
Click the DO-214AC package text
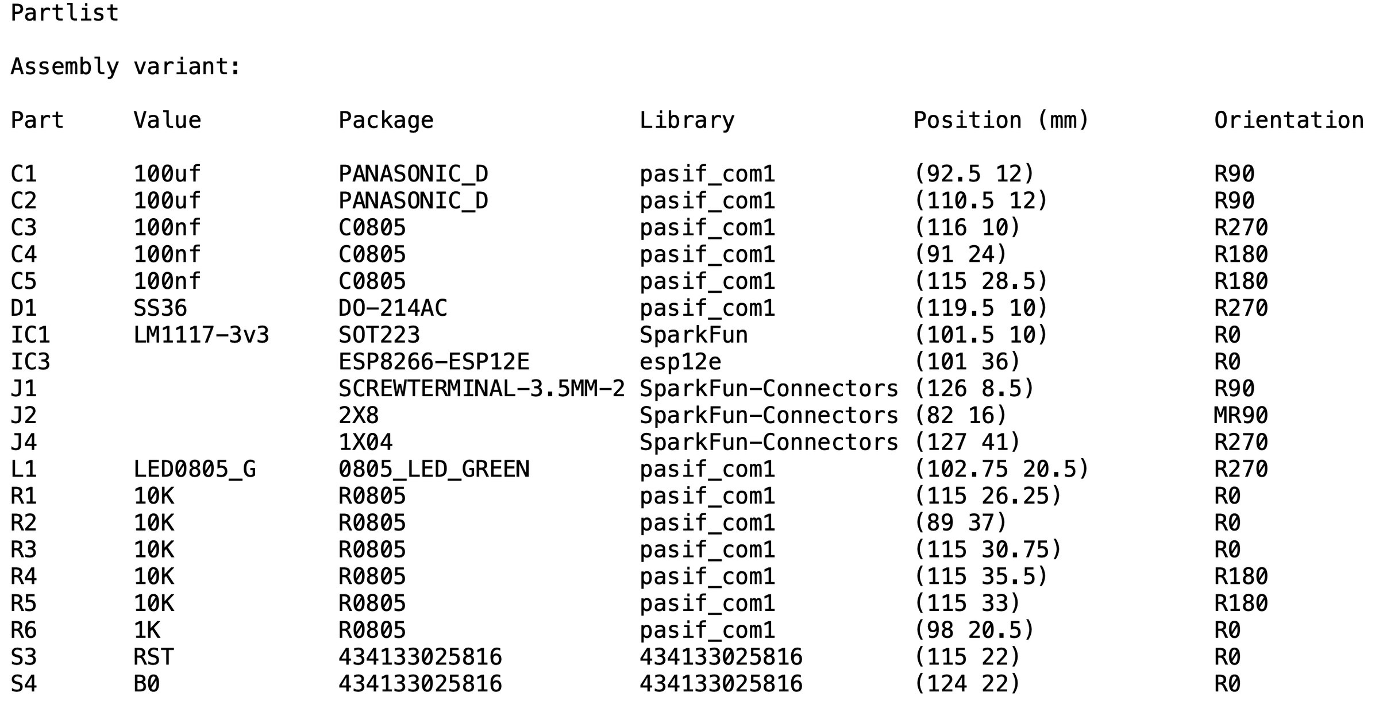(392, 308)
